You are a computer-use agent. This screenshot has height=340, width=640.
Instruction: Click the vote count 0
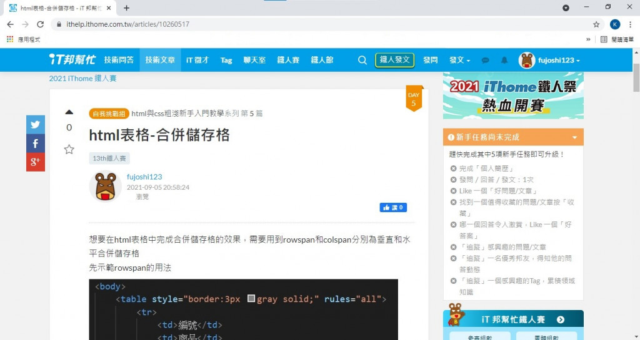[x=69, y=127]
